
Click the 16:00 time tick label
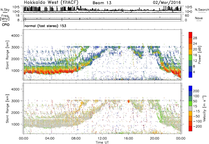[x=128, y=139]
